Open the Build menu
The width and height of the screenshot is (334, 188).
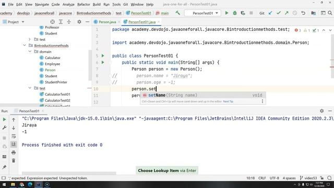pyautogui.click(x=97, y=4)
